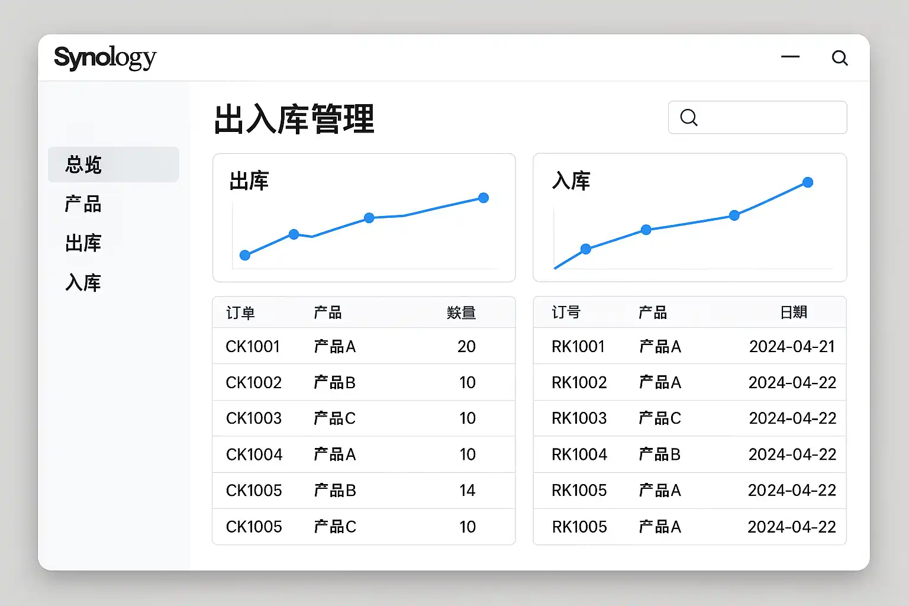Click first data point on 出库 chart
Image resolution: width=909 pixels, height=606 pixels.
[245, 255]
